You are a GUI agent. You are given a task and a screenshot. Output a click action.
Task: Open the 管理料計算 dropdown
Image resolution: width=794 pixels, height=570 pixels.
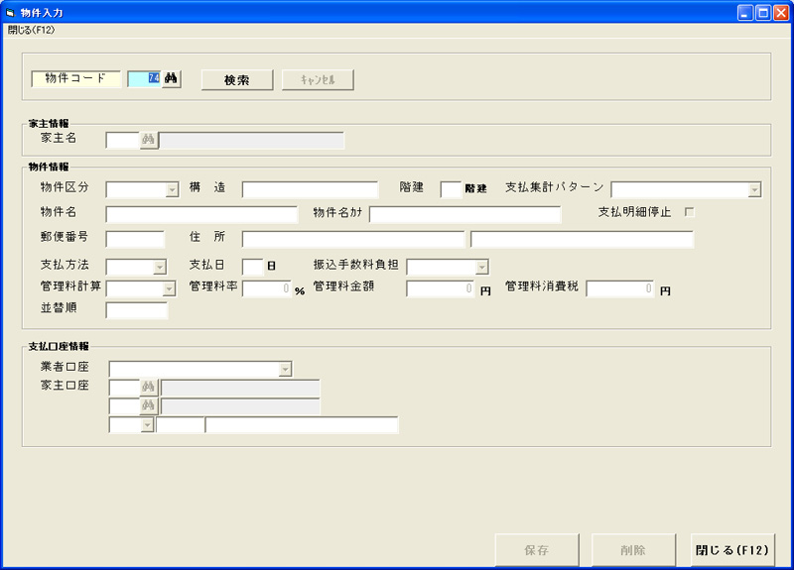coord(169,288)
